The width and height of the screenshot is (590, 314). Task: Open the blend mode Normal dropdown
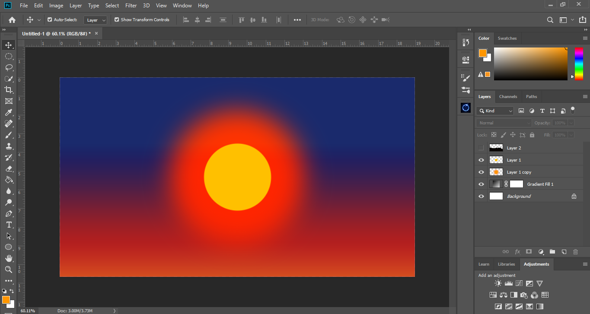[504, 123]
